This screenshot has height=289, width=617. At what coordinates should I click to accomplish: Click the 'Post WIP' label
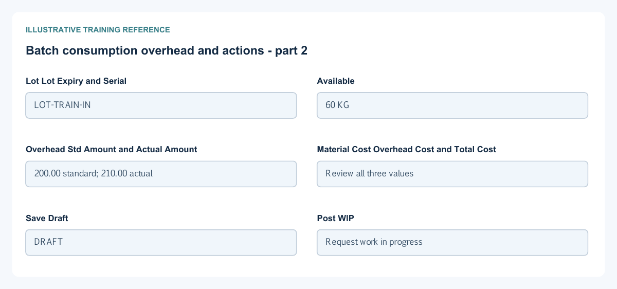click(x=336, y=218)
